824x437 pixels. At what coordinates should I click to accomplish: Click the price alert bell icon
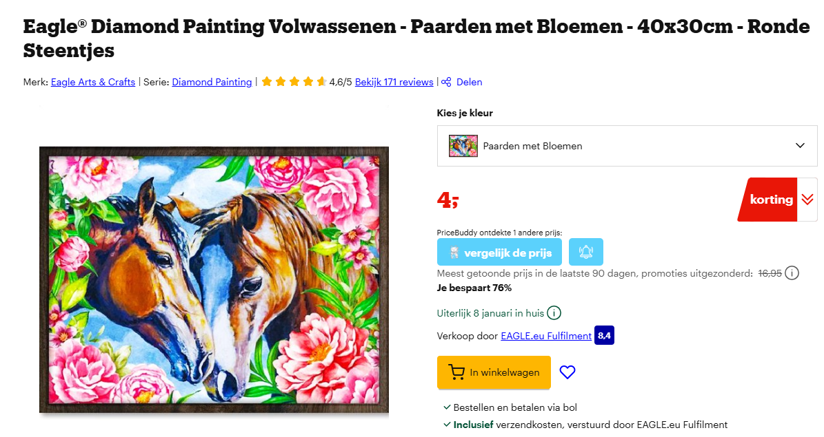[x=585, y=251]
